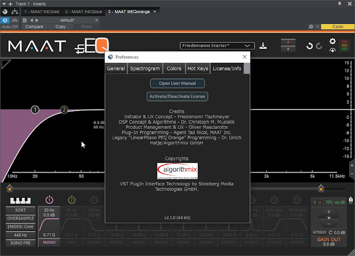Open the routing diagram icon

(15, 12)
